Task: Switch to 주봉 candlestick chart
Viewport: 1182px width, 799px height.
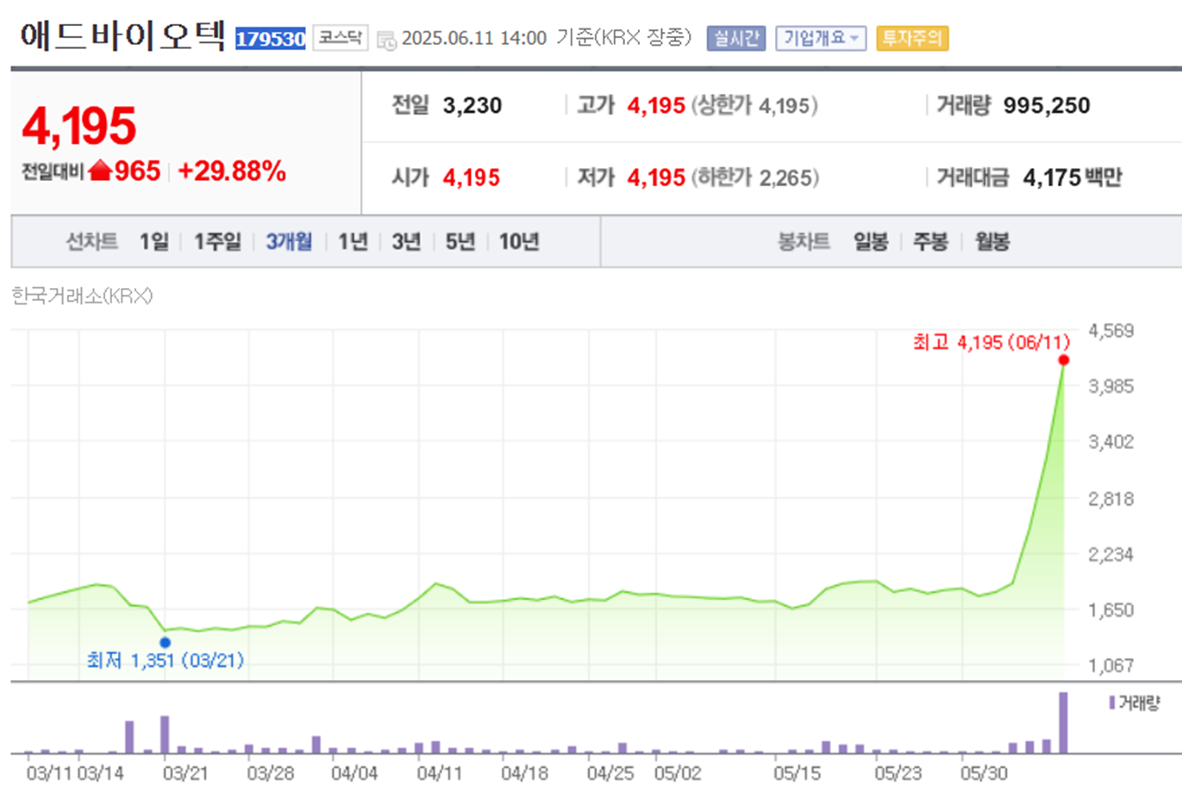Action: coord(931,241)
